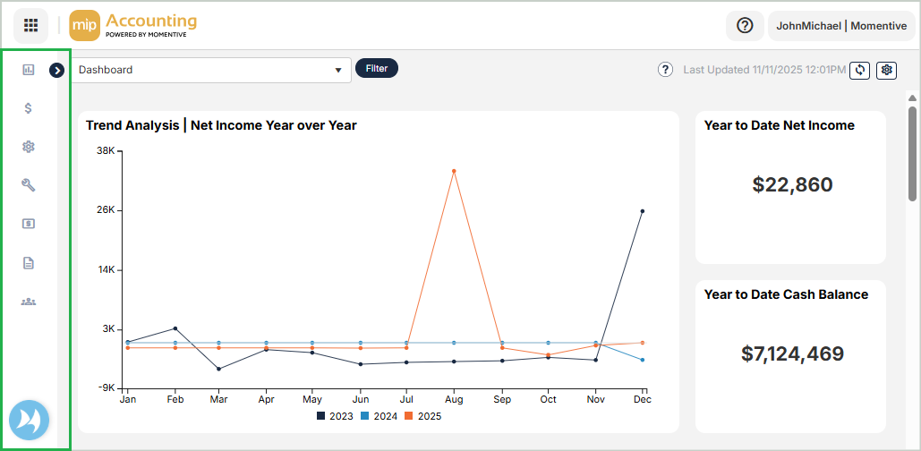Expand the sidebar with the arrow chevron
921x451 pixels.
[x=57, y=70]
